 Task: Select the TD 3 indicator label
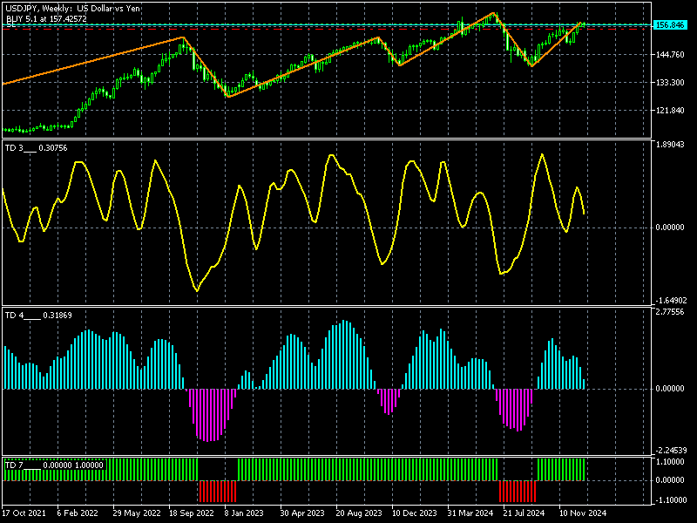[x=36, y=148]
